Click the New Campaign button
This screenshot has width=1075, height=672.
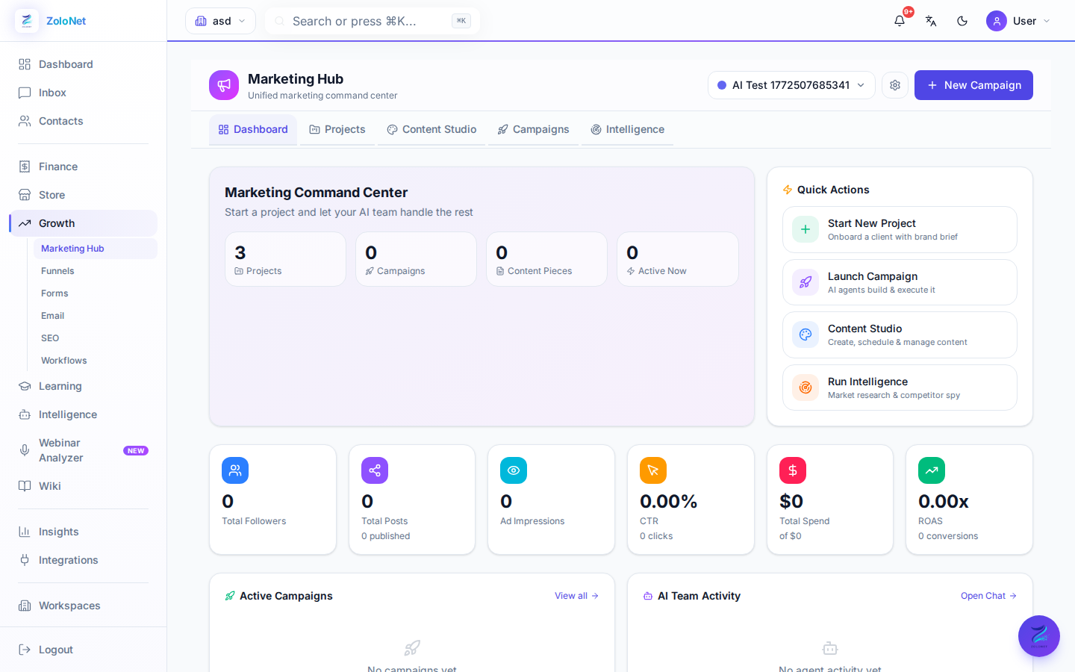pyautogui.click(x=973, y=85)
